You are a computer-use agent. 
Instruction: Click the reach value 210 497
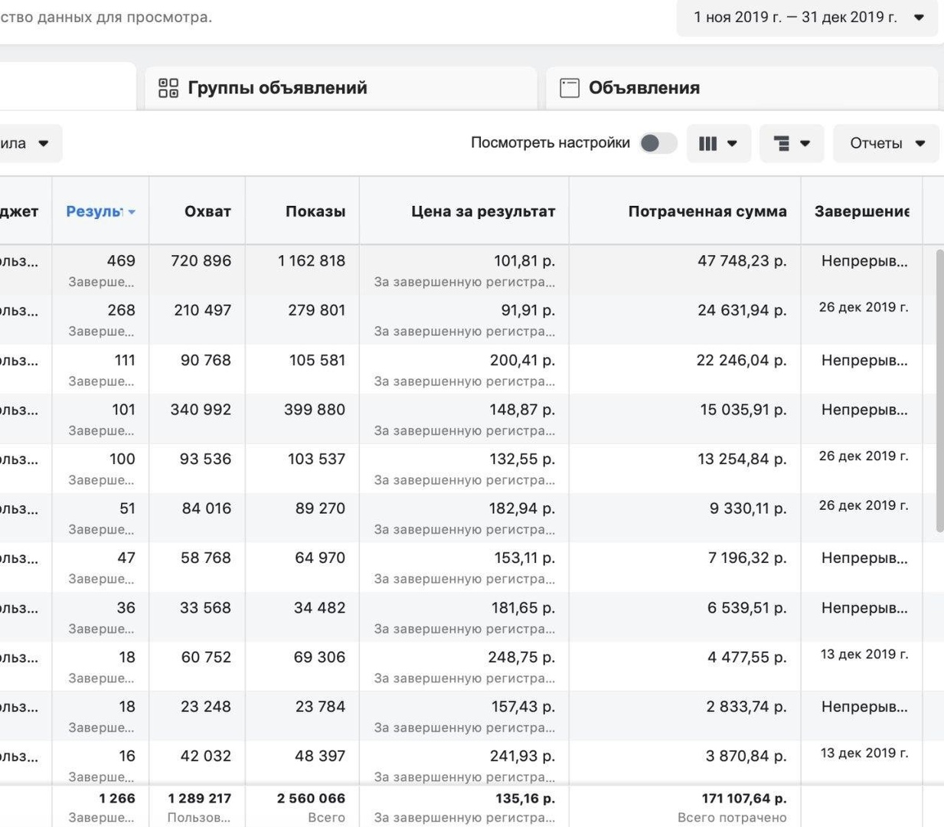(203, 310)
